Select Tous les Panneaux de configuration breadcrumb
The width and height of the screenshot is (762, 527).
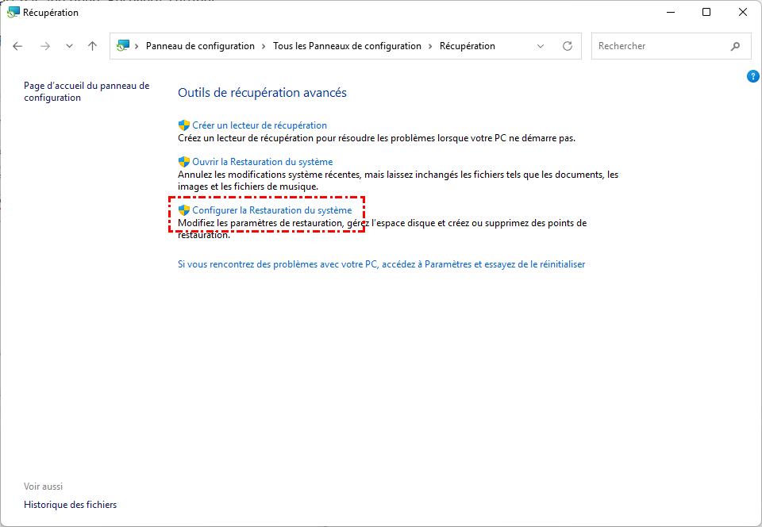click(347, 46)
